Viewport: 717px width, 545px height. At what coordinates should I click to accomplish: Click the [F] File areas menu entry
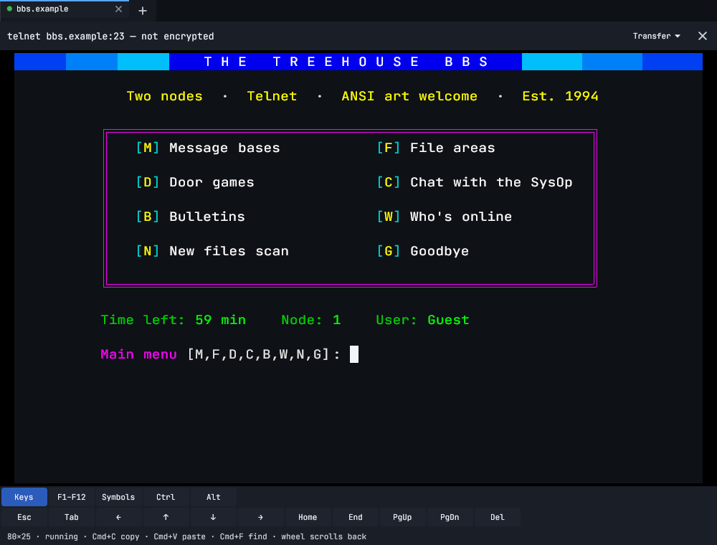(436, 148)
